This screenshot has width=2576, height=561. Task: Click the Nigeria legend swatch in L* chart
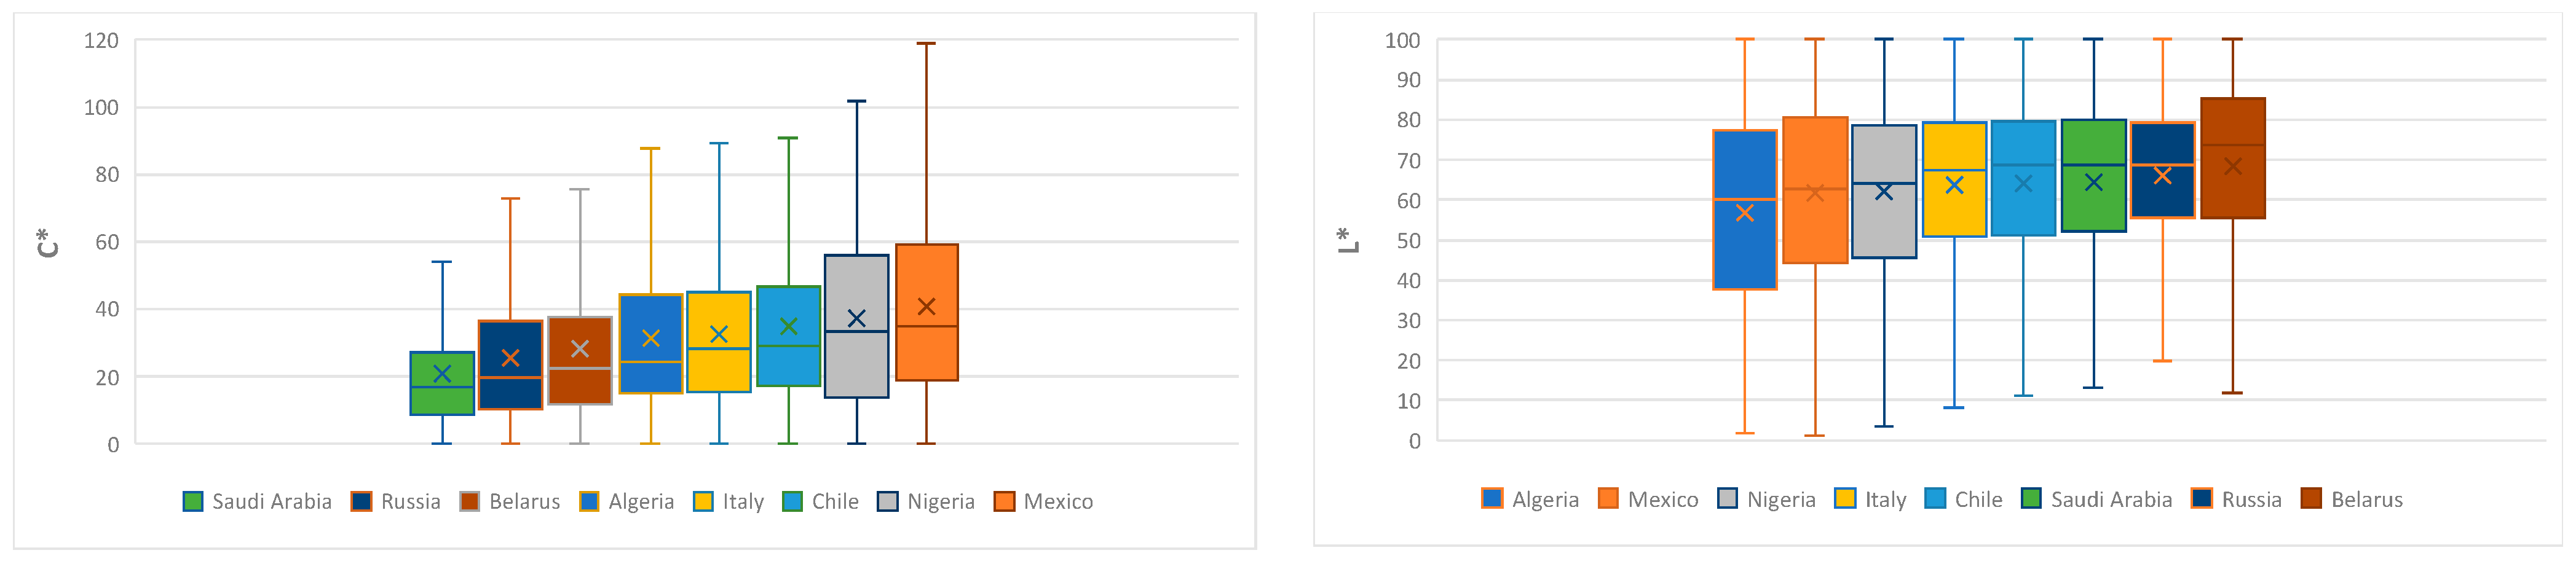click(x=1727, y=499)
